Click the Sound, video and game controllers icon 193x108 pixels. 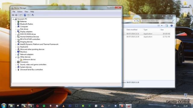(x=18, y=64)
